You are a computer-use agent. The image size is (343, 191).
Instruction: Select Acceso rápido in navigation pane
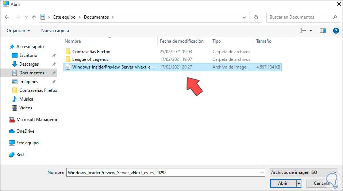point(30,47)
